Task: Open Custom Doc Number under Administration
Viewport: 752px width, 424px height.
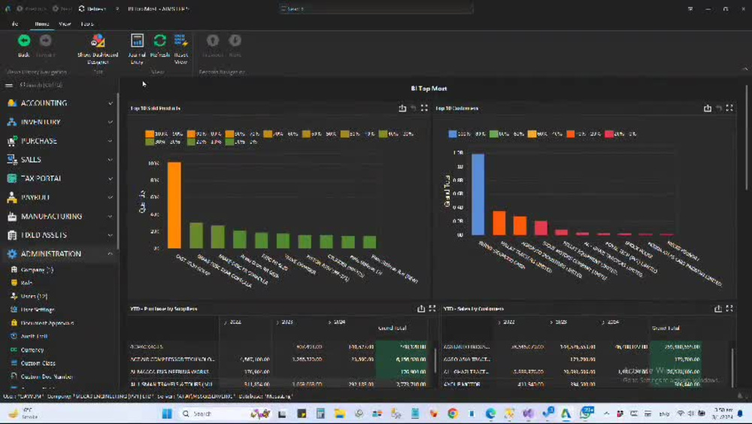Action: coord(47,377)
